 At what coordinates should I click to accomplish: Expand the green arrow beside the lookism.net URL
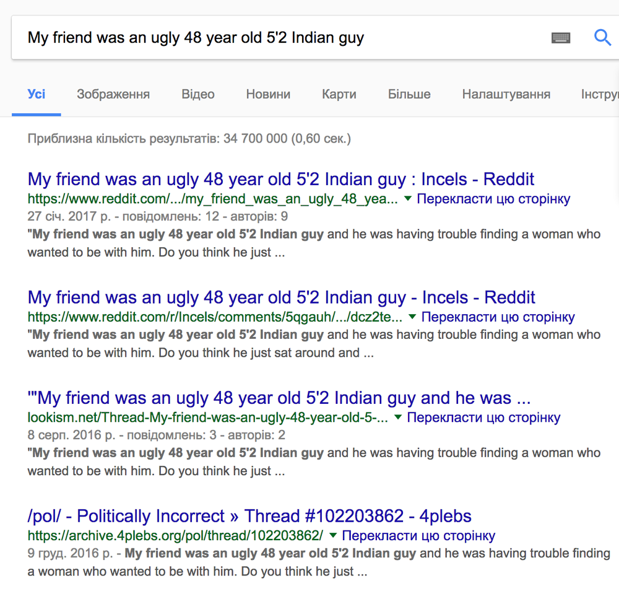tap(398, 418)
